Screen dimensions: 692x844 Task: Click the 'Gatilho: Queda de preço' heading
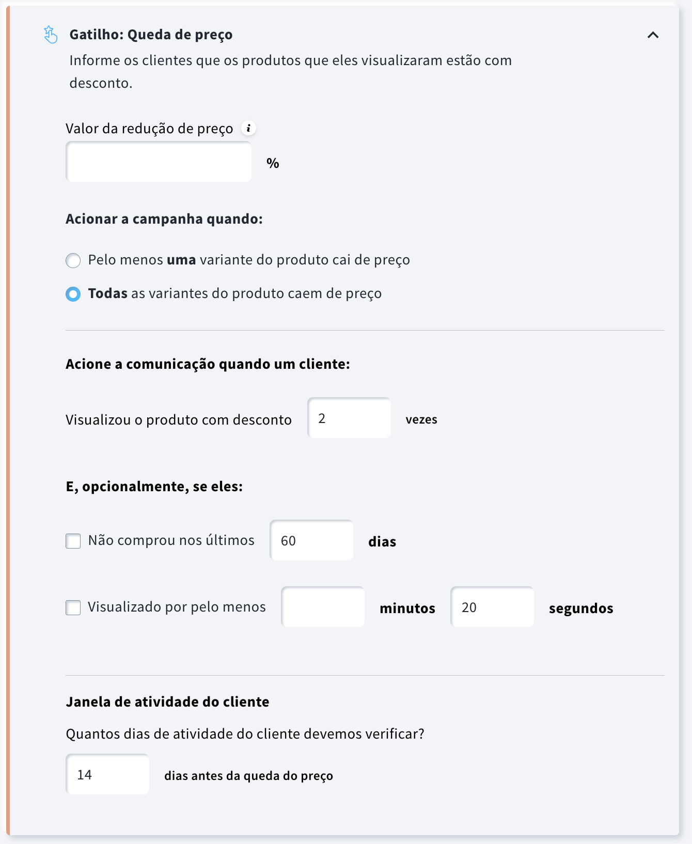pyautogui.click(x=151, y=35)
